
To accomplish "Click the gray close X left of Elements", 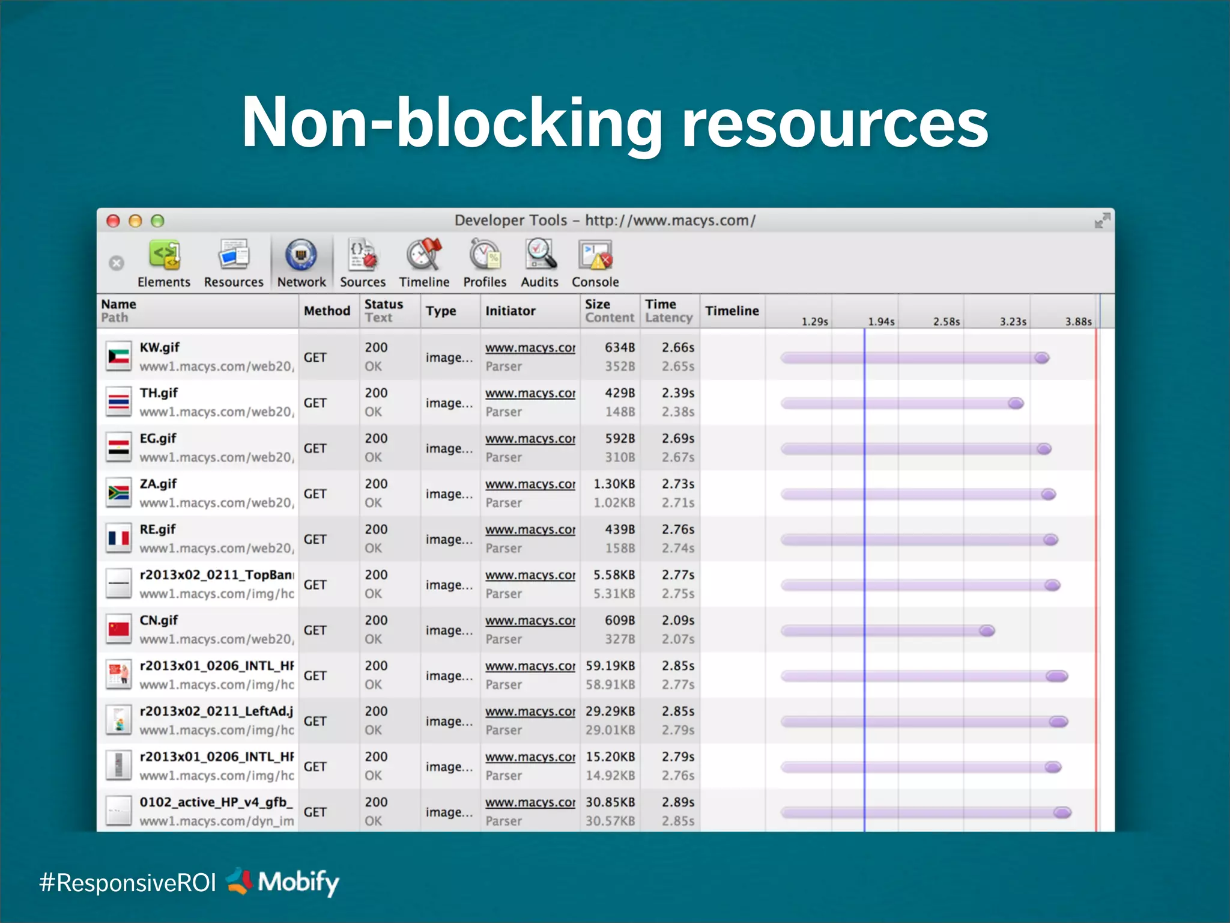I will (x=117, y=263).
